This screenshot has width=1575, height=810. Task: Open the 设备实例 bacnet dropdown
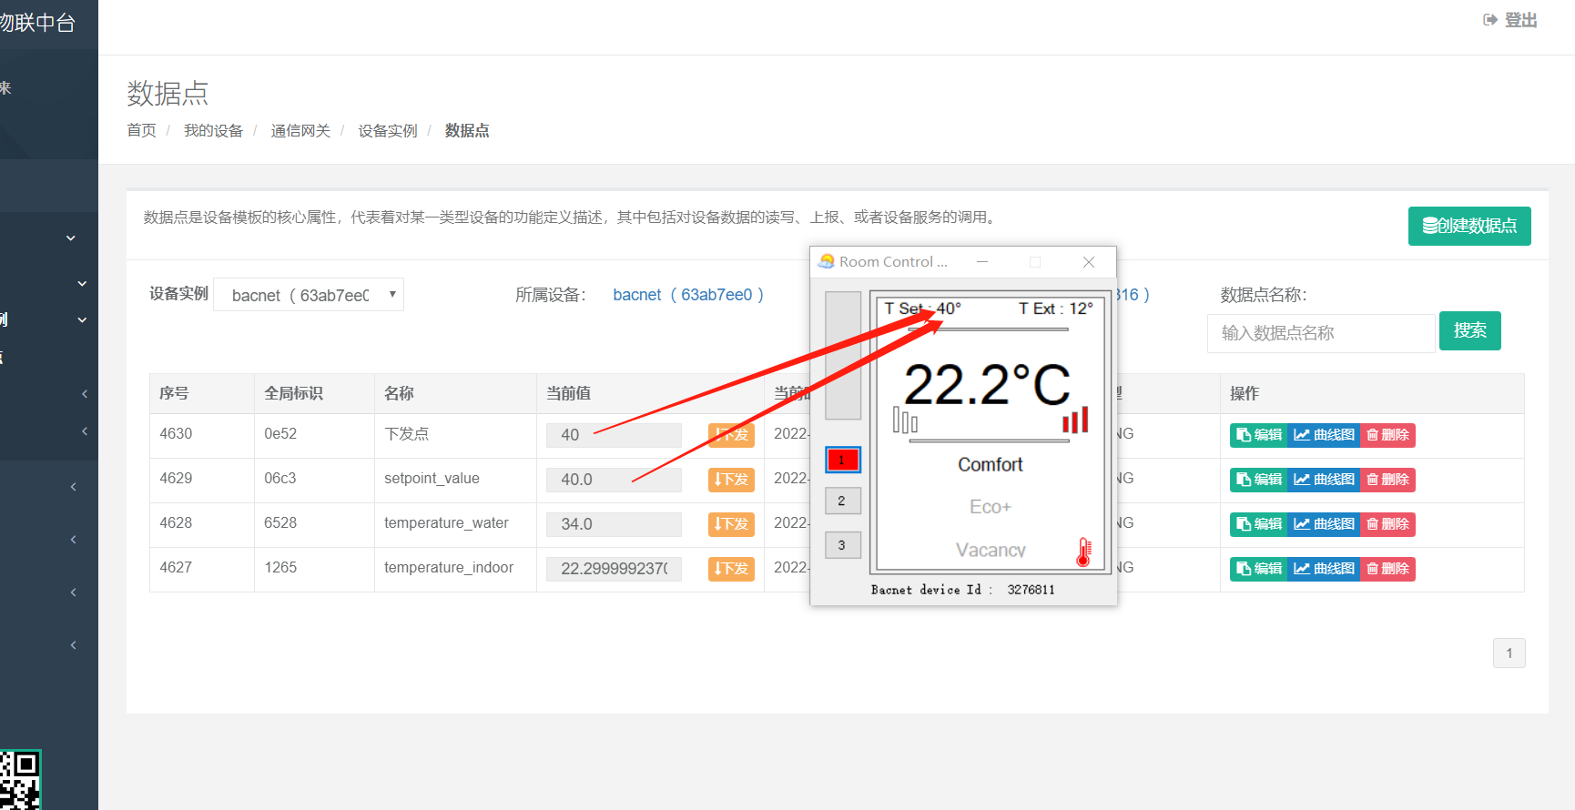309,295
